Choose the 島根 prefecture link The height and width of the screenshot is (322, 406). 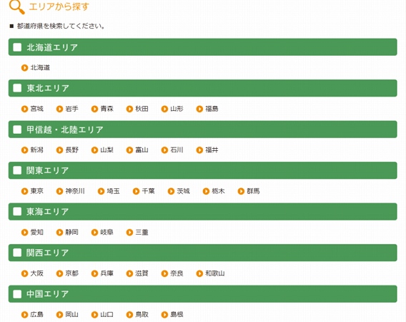coord(177,315)
